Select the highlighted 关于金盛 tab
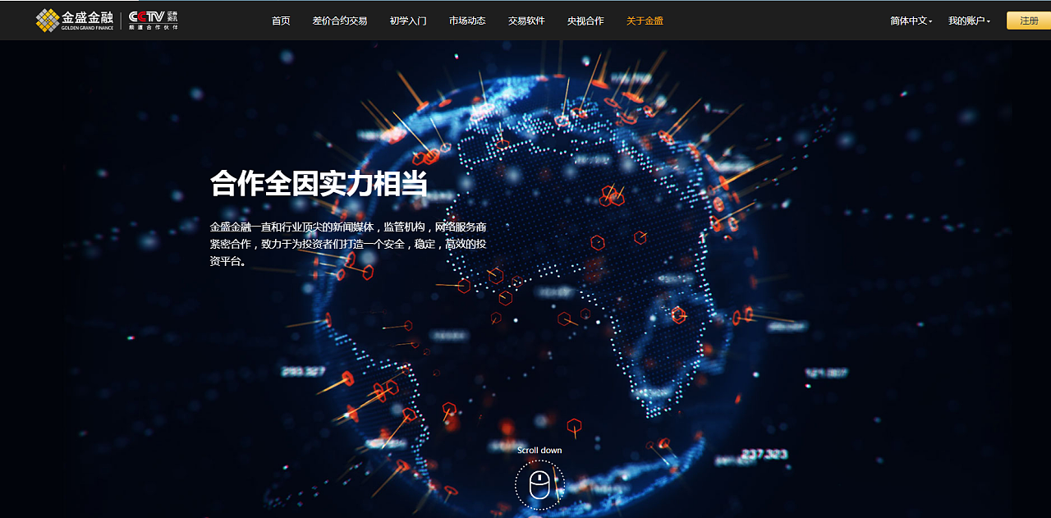The image size is (1051, 518). click(645, 21)
